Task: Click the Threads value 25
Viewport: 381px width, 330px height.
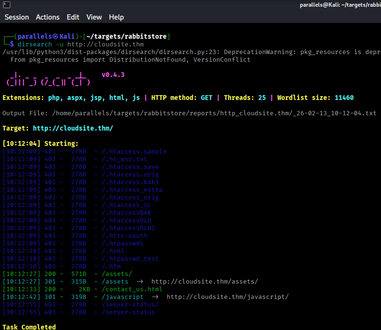Action: point(262,98)
